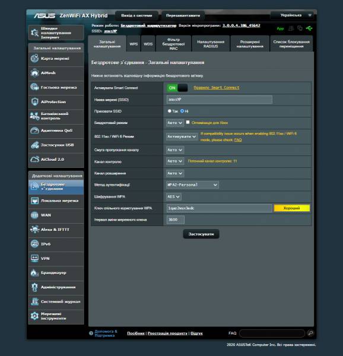Viewport: 343px width, 356px height.
Task: Open the channel bandwidth dropdown
Action: coord(175,150)
